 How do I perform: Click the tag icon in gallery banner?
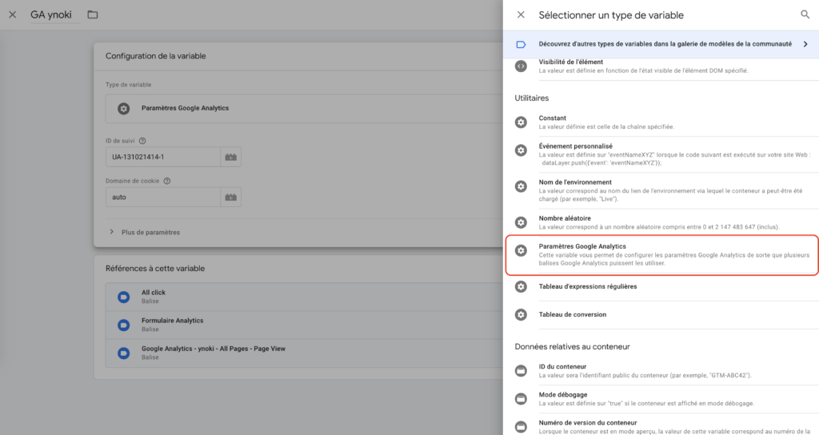(521, 45)
